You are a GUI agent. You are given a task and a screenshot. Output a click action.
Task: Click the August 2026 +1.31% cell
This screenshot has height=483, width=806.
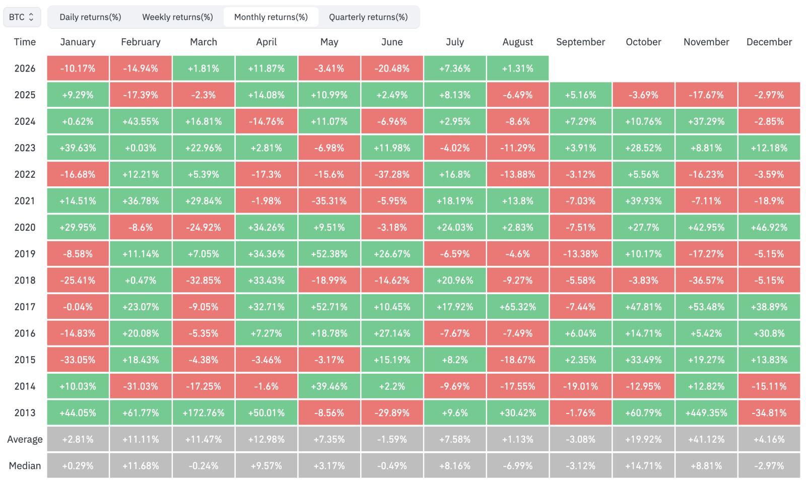tap(518, 68)
